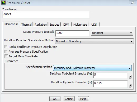Screen dimensions: 137x102
Task: Open the turbulence Specification Method dropdown
Action: (92, 68)
